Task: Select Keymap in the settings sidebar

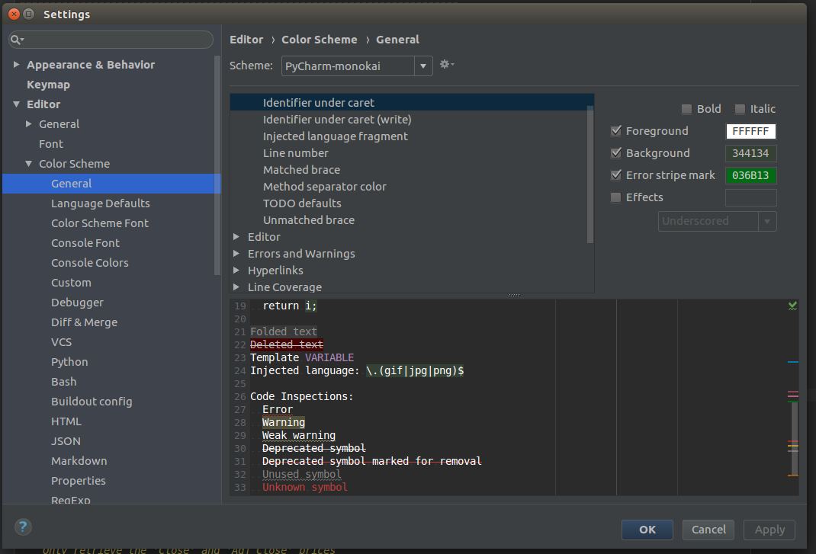Action: click(x=48, y=84)
